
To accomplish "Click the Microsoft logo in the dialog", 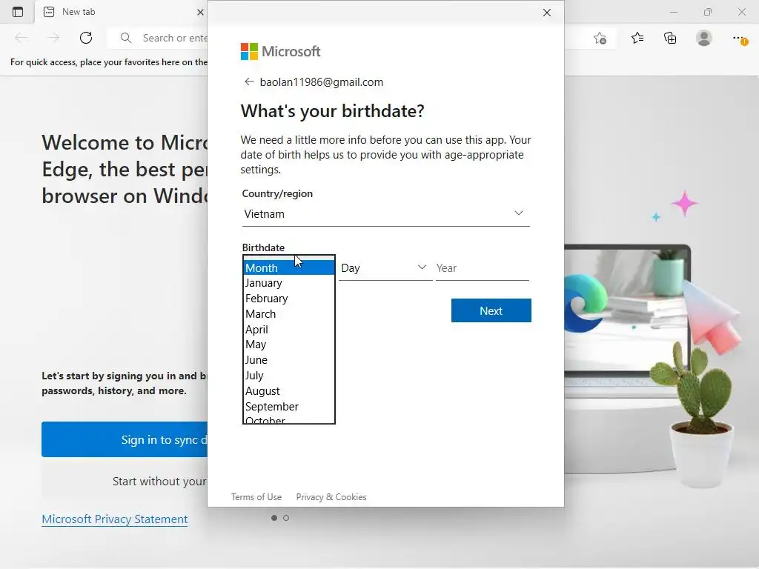I will (280, 51).
